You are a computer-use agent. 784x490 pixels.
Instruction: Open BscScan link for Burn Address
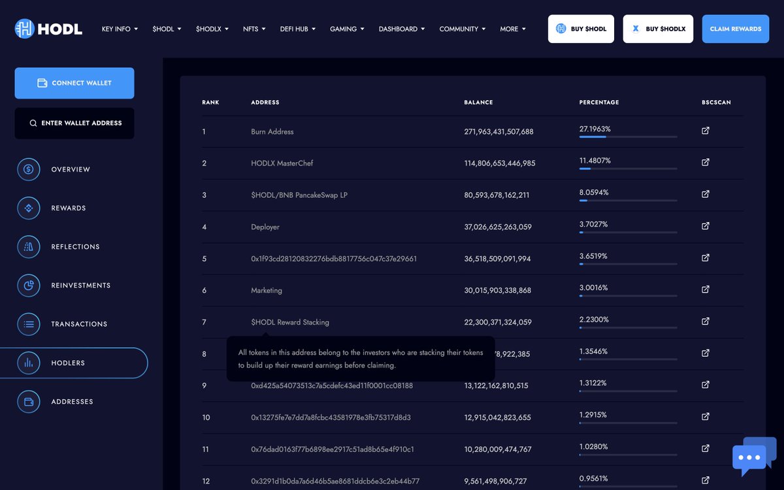(706, 131)
